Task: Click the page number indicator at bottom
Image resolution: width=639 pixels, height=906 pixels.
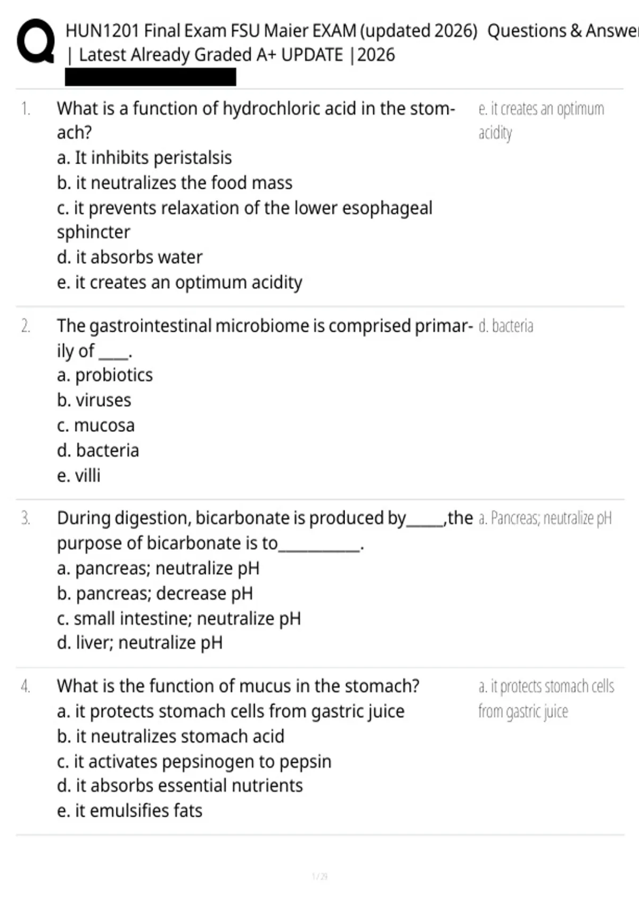Action: [x=319, y=876]
